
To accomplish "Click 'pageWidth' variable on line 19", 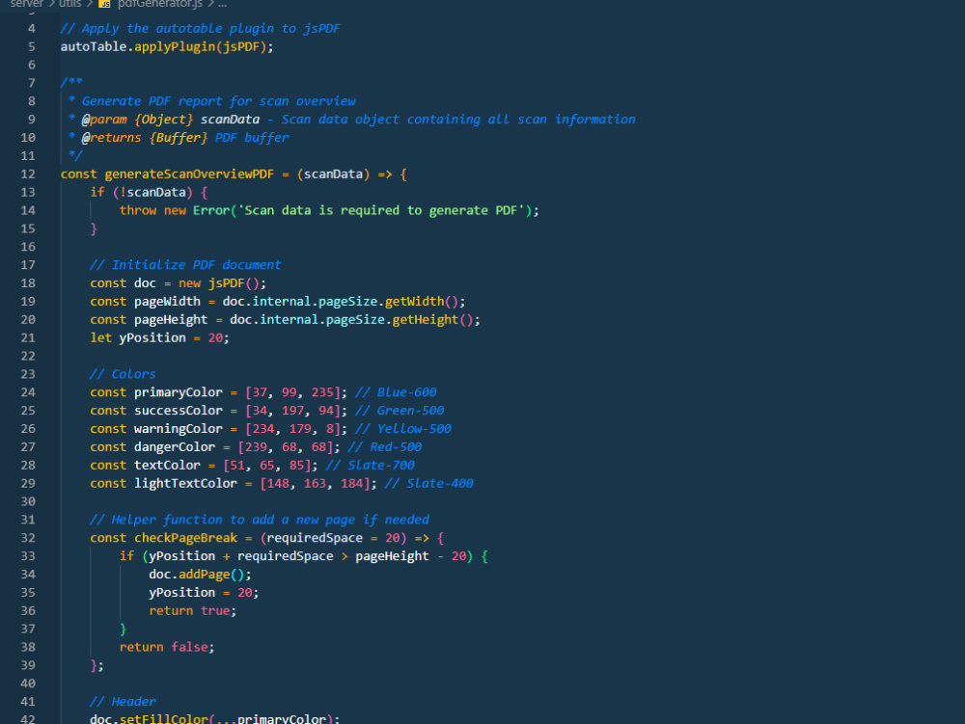I will (x=167, y=301).
